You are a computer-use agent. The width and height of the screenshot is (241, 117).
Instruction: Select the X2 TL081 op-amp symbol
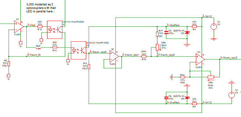click(x=114, y=56)
